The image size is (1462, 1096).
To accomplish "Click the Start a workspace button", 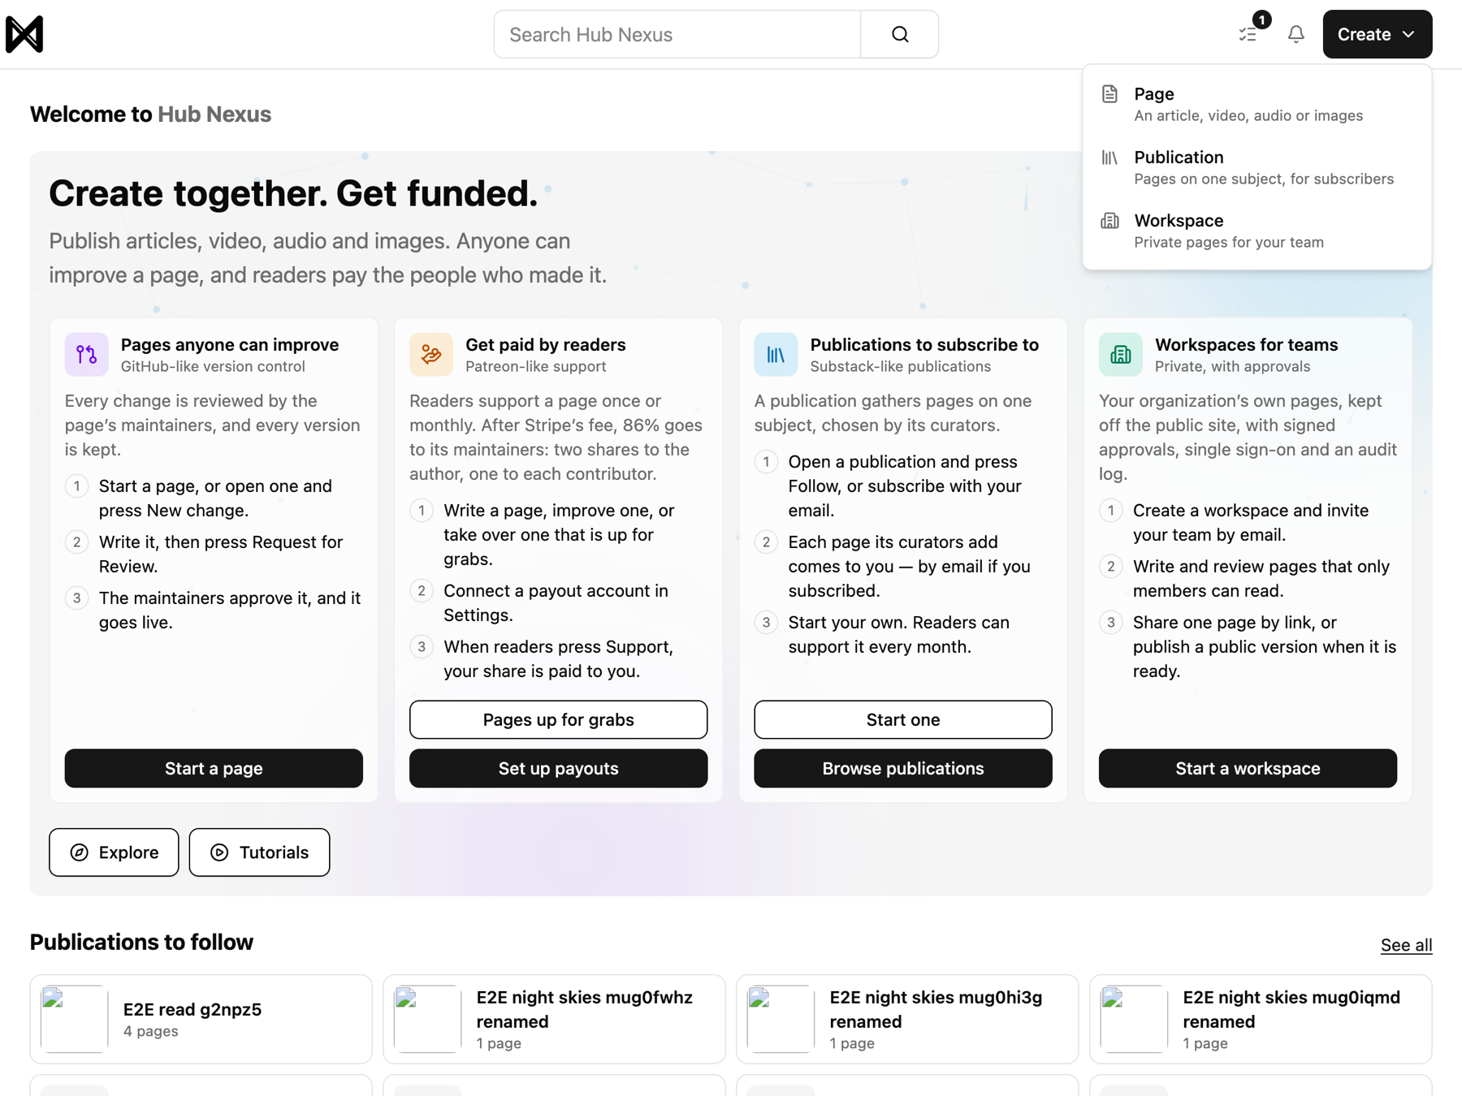I will click(x=1248, y=768).
